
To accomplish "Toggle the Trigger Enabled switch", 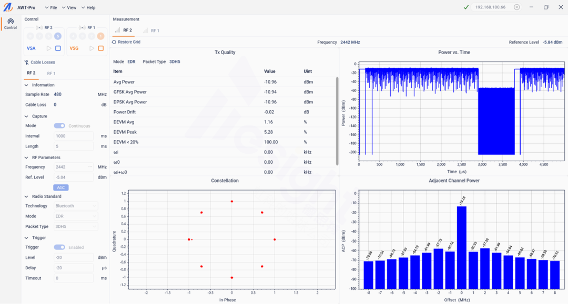I will [x=59, y=247].
